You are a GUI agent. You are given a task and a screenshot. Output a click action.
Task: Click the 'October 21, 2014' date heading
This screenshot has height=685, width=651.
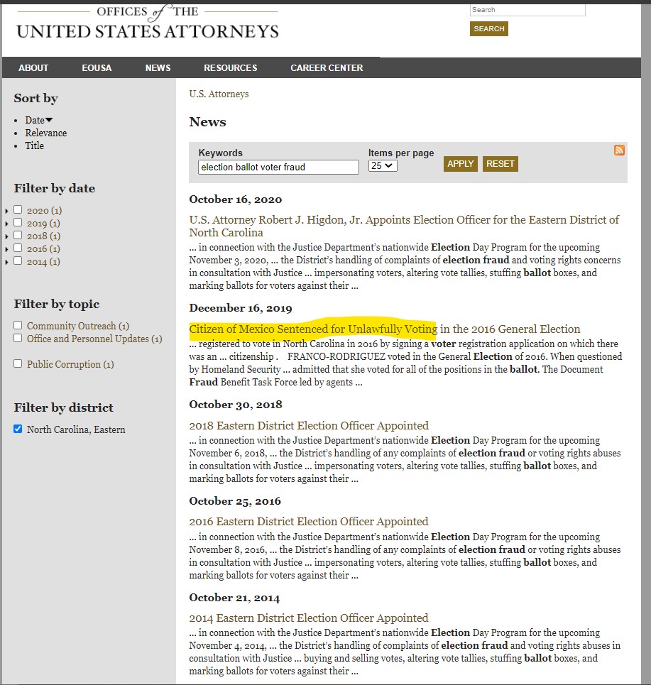pyautogui.click(x=234, y=598)
